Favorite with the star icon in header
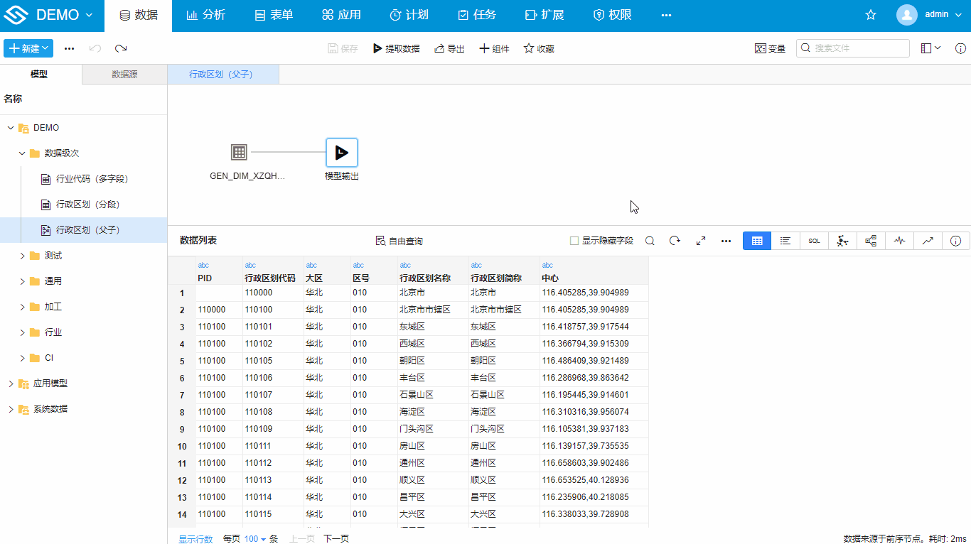Screen dimensions: 971x544 point(871,15)
